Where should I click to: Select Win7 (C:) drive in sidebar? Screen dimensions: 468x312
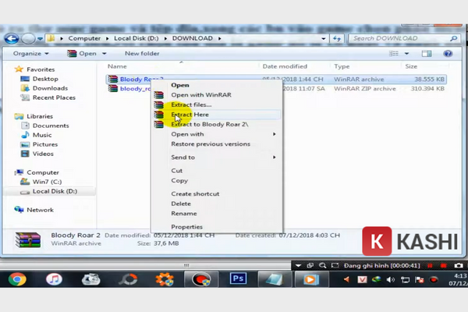point(48,182)
